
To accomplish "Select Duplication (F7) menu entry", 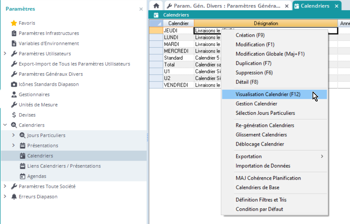I will (253, 63).
